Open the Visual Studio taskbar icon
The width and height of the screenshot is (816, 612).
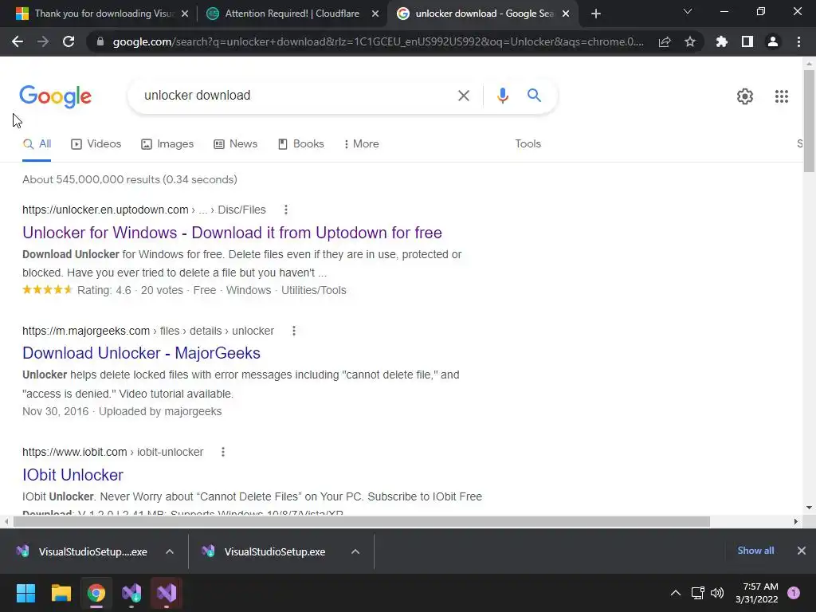(167, 593)
